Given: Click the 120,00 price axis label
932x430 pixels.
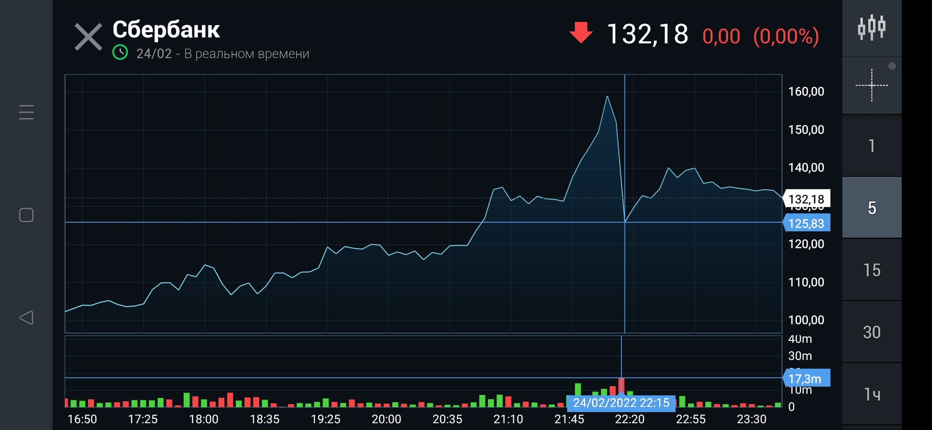Looking at the screenshot, I should [806, 244].
